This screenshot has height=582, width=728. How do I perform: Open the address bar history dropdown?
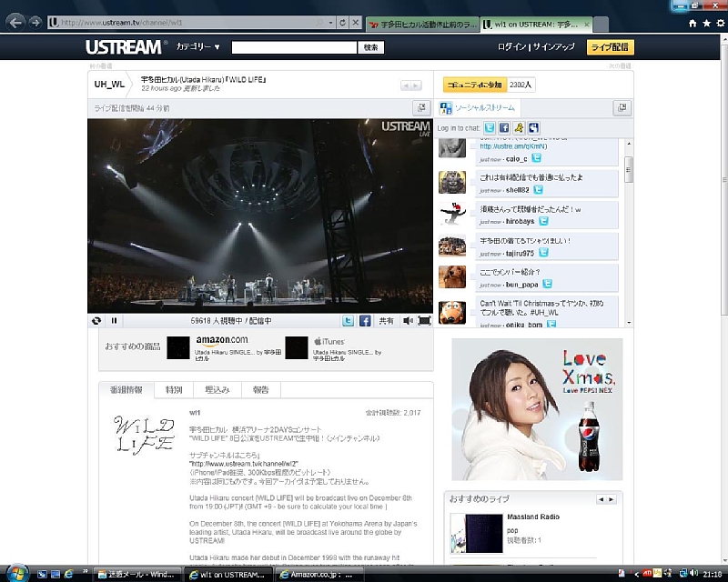[x=330, y=22]
